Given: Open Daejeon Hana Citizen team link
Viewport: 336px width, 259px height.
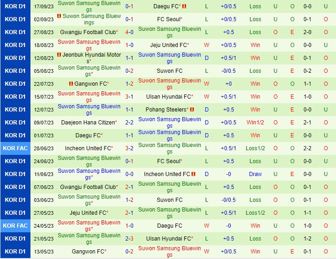Looking at the screenshot, I should tap(89, 123).
